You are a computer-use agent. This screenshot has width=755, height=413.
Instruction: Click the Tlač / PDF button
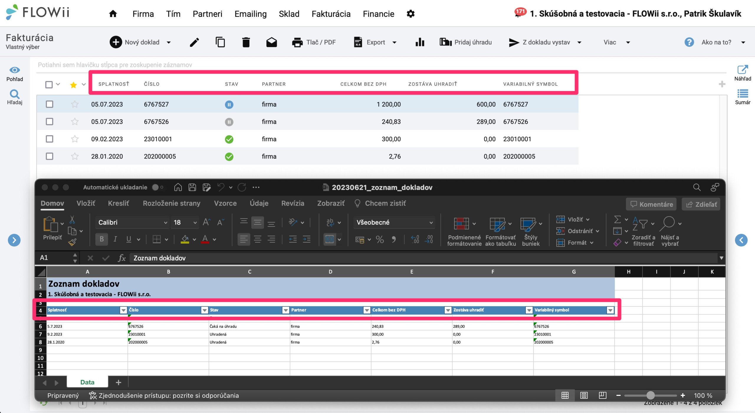pos(314,42)
